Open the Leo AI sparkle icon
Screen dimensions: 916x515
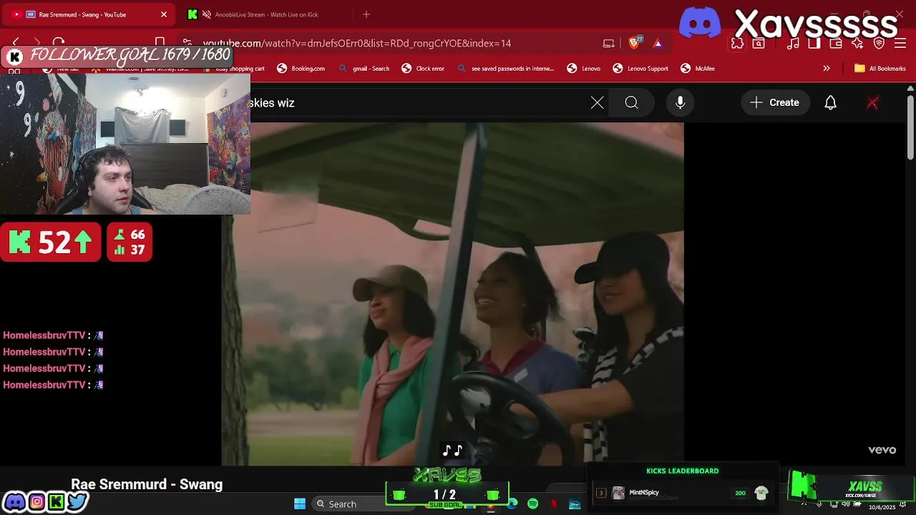point(857,44)
